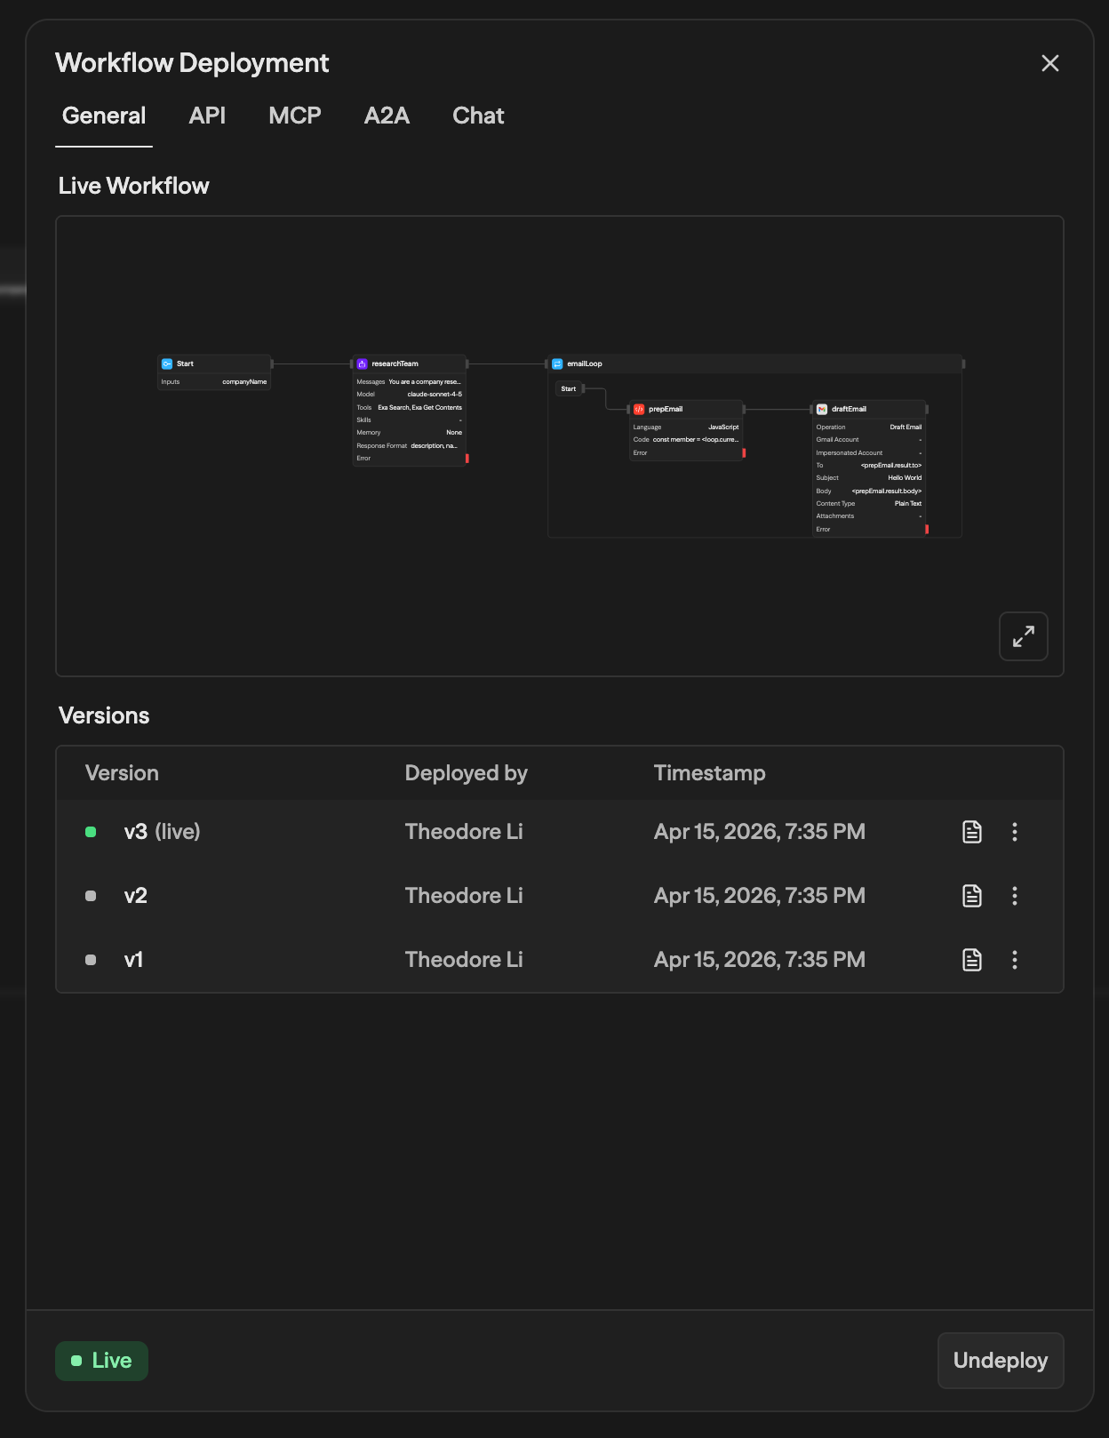The image size is (1109, 1438).
Task: Click the Versions heading
Action: (x=104, y=715)
